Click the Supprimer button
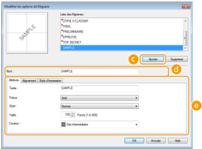 (x=177, y=59)
